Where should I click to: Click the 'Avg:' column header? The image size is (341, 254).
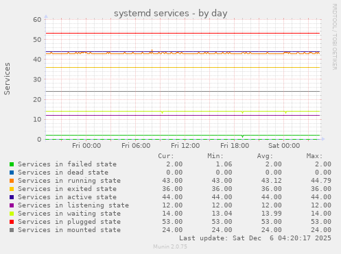point(265,156)
